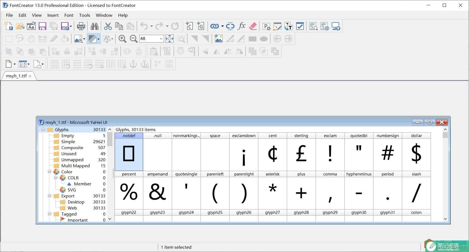Click the Open Installed Font 'Aa' icon
The image size is (469, 252).
coord(31,26)
